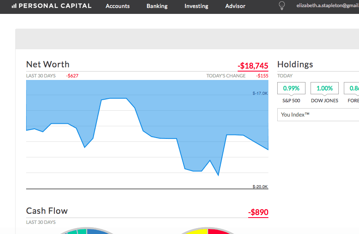Click the -$627 last 30 days value

click(x=72, y=76)
